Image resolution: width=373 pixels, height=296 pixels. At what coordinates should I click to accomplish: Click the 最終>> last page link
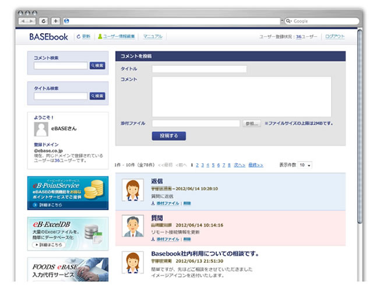pos(256,165)
